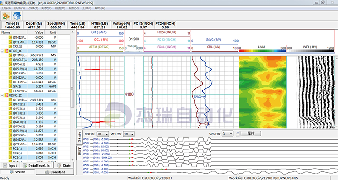Open the 仪器(T) instrument menu
Viewport: 338px width, 180px height.
pos(33,8)
